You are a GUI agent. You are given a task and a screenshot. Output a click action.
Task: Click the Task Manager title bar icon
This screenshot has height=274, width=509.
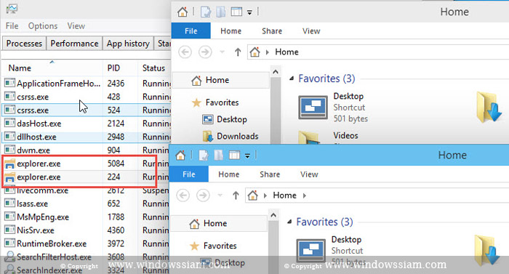pyautogui.click(x=12, y=9)
